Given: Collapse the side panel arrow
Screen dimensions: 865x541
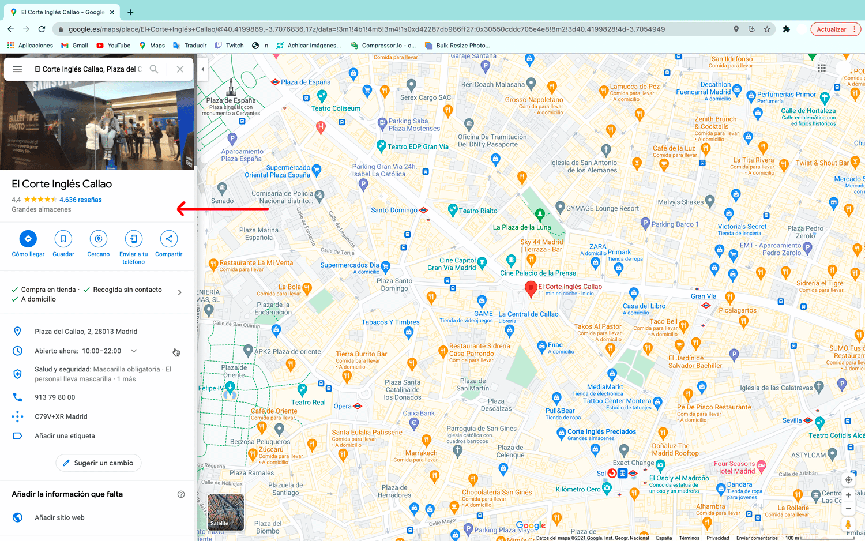Looking at the screenshot, I should 202,69.
